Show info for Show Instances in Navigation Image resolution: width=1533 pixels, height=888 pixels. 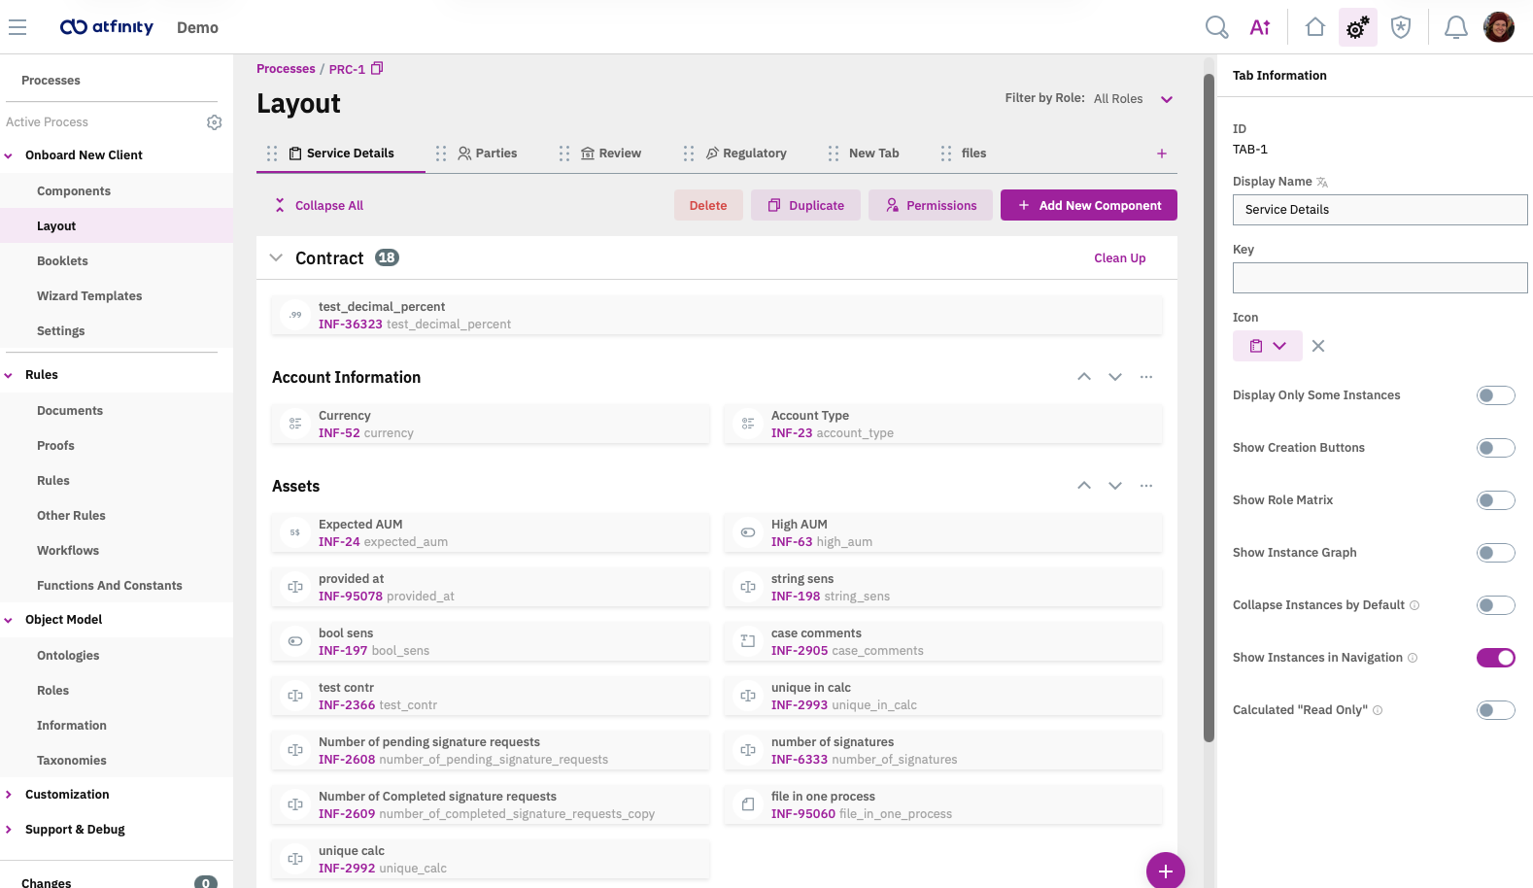(1413, 658)
